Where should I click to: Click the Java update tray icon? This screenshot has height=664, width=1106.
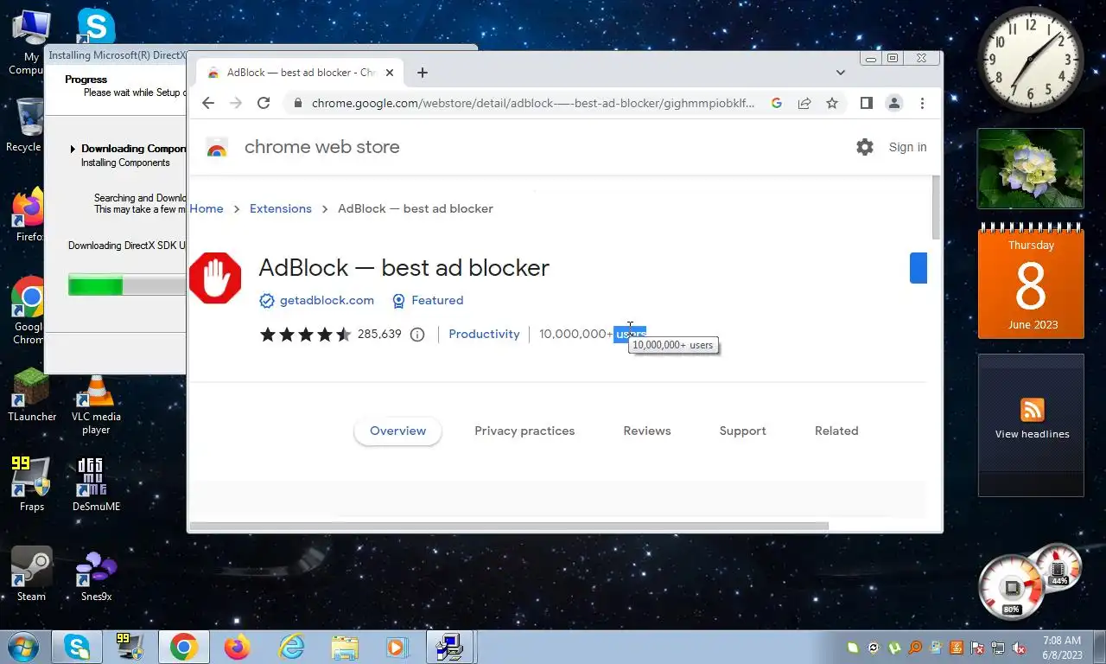tap(957, 648)
